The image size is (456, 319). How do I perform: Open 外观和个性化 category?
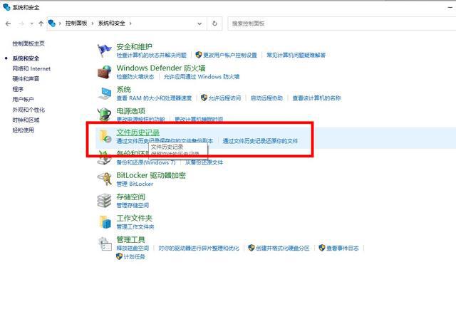coord(28,110)
